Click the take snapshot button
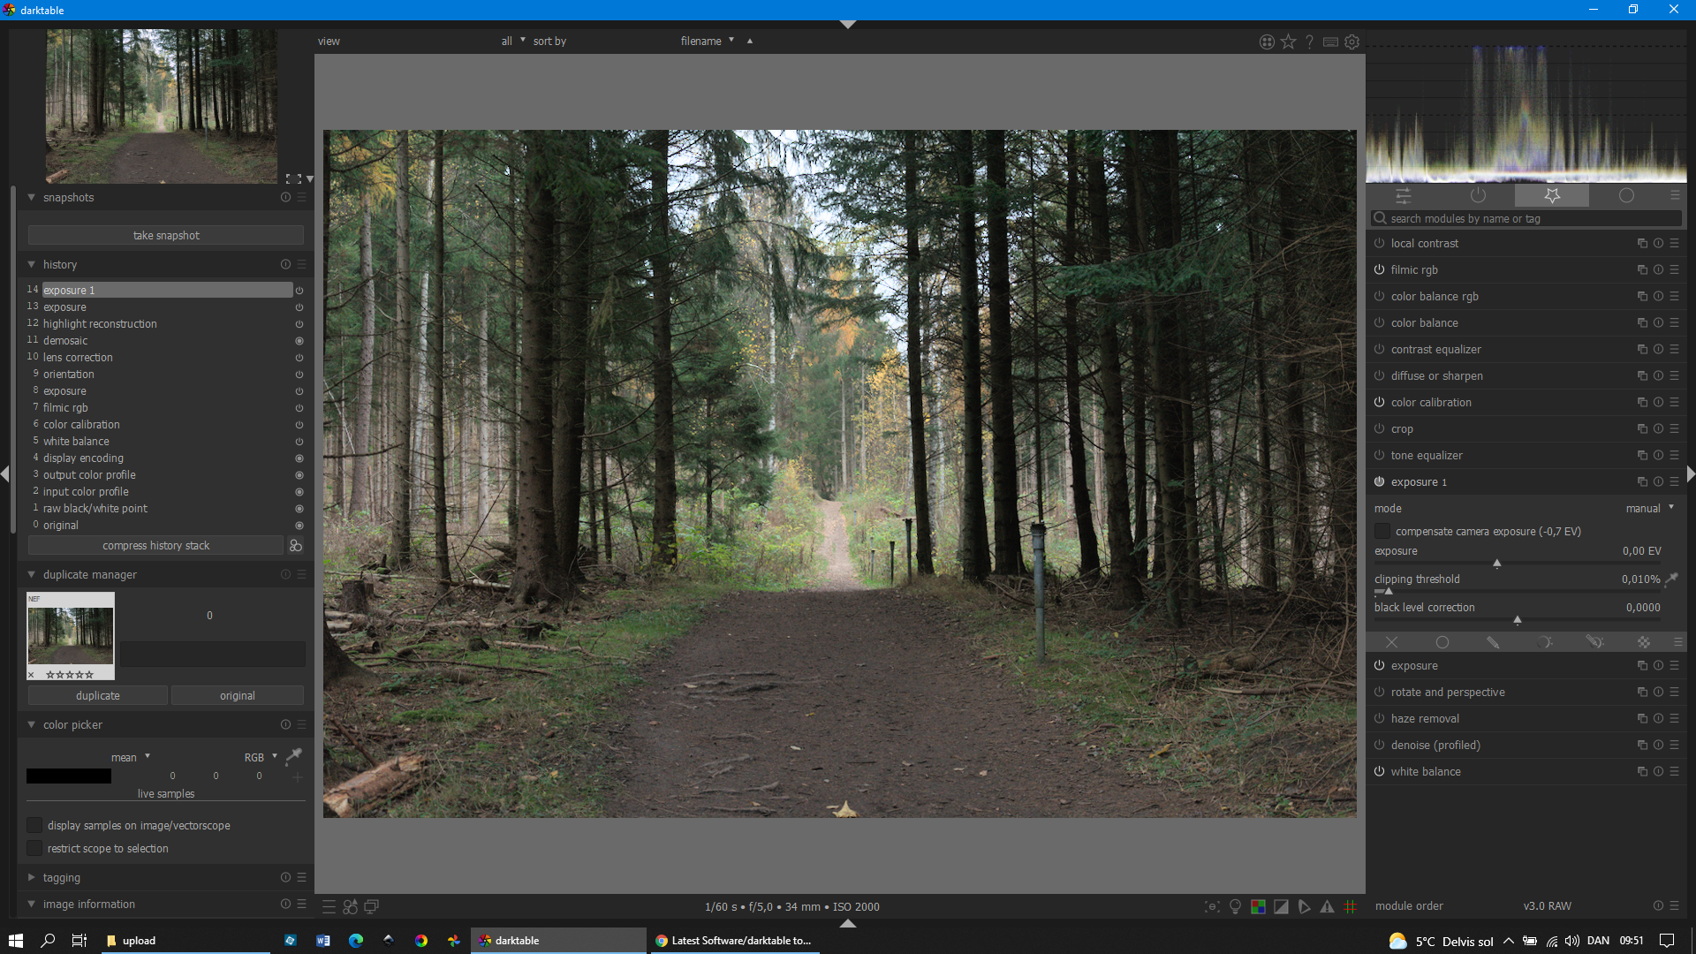This screenshot has width=1696, height=954. tap(166, 235)
